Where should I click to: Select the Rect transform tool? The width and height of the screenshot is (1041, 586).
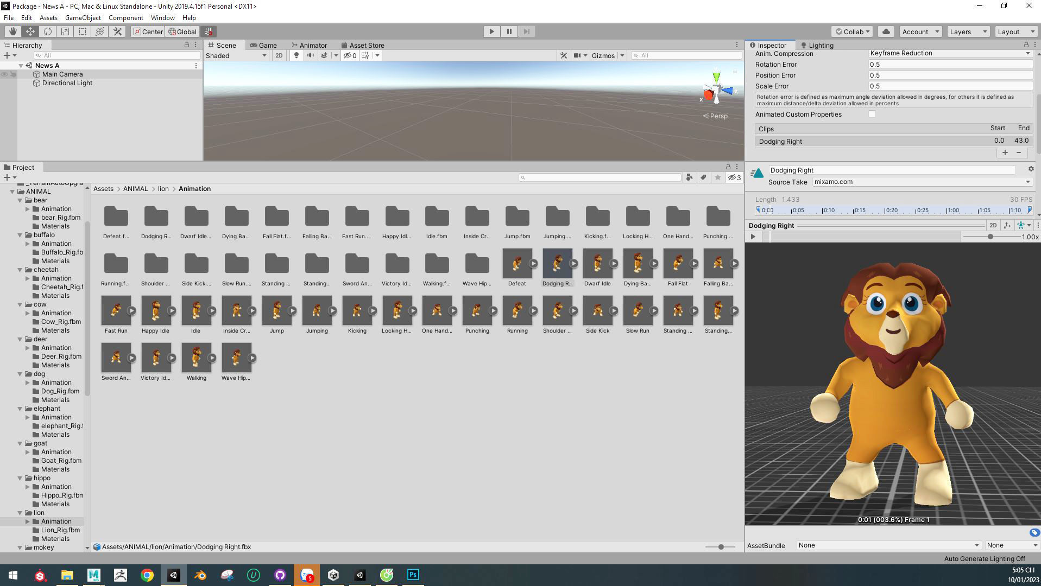(x=83, y=31)
